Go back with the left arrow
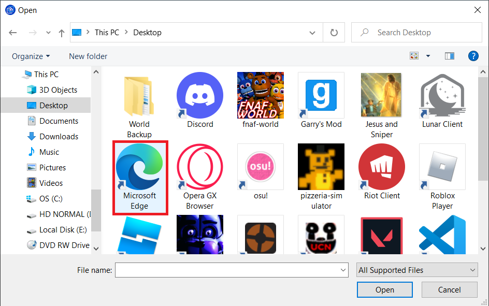The height and width of the screenshot is (306, 489). click(x=13, y=33)
